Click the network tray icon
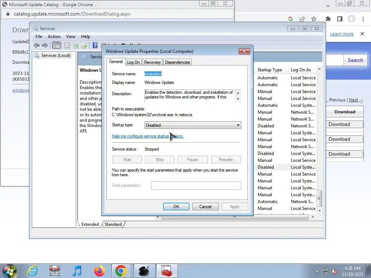This screenshot has width=371, height=278. pos(326,271)
